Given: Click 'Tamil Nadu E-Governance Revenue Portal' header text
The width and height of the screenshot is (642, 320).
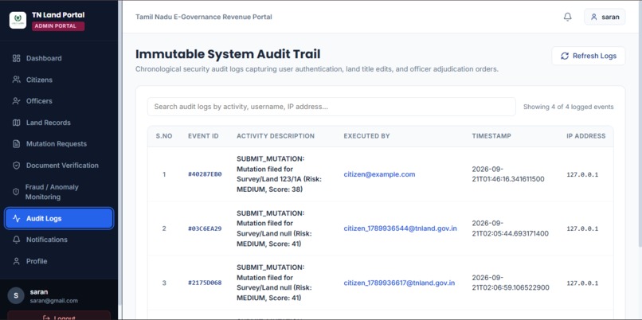Looking at the screenshot, I should (x=204, y=18).
